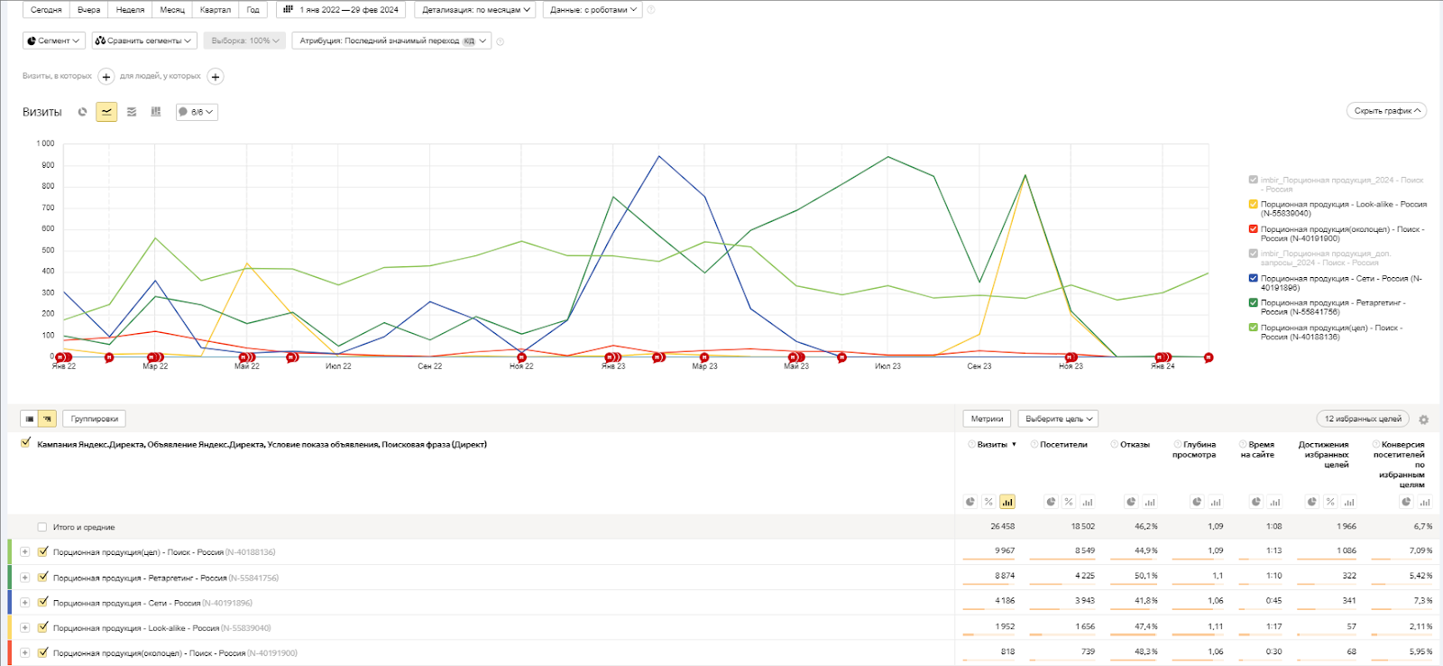Click Скрыть график button
Viewport: 1443px width, 666px height.
point(1387,111)
